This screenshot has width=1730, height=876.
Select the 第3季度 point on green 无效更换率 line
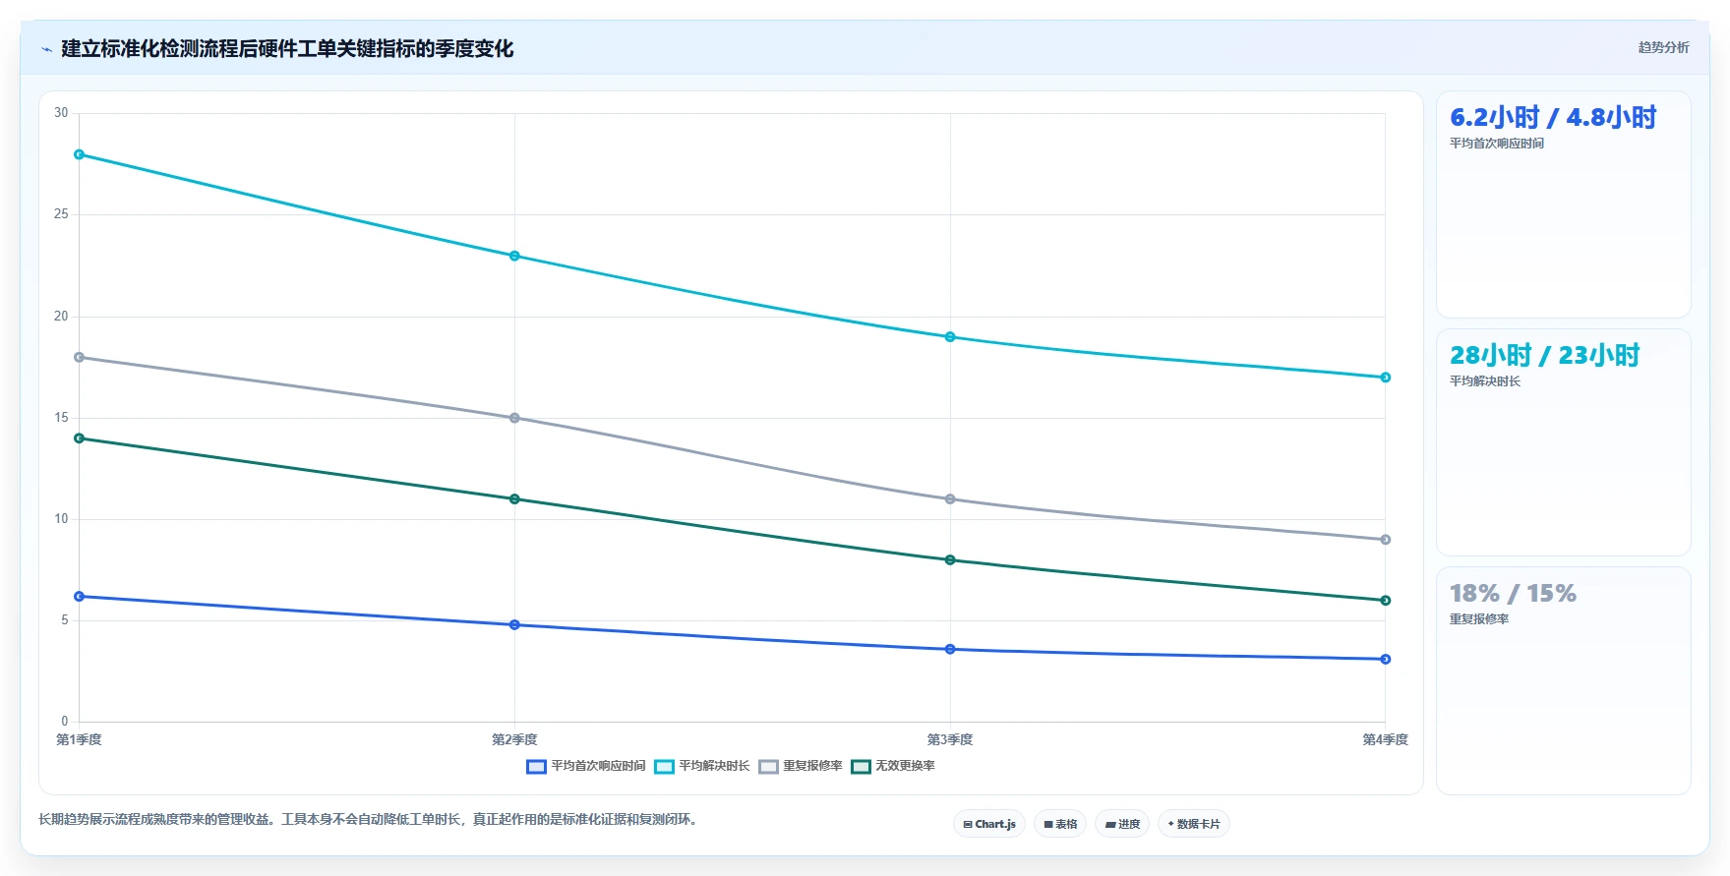point(950,560)
